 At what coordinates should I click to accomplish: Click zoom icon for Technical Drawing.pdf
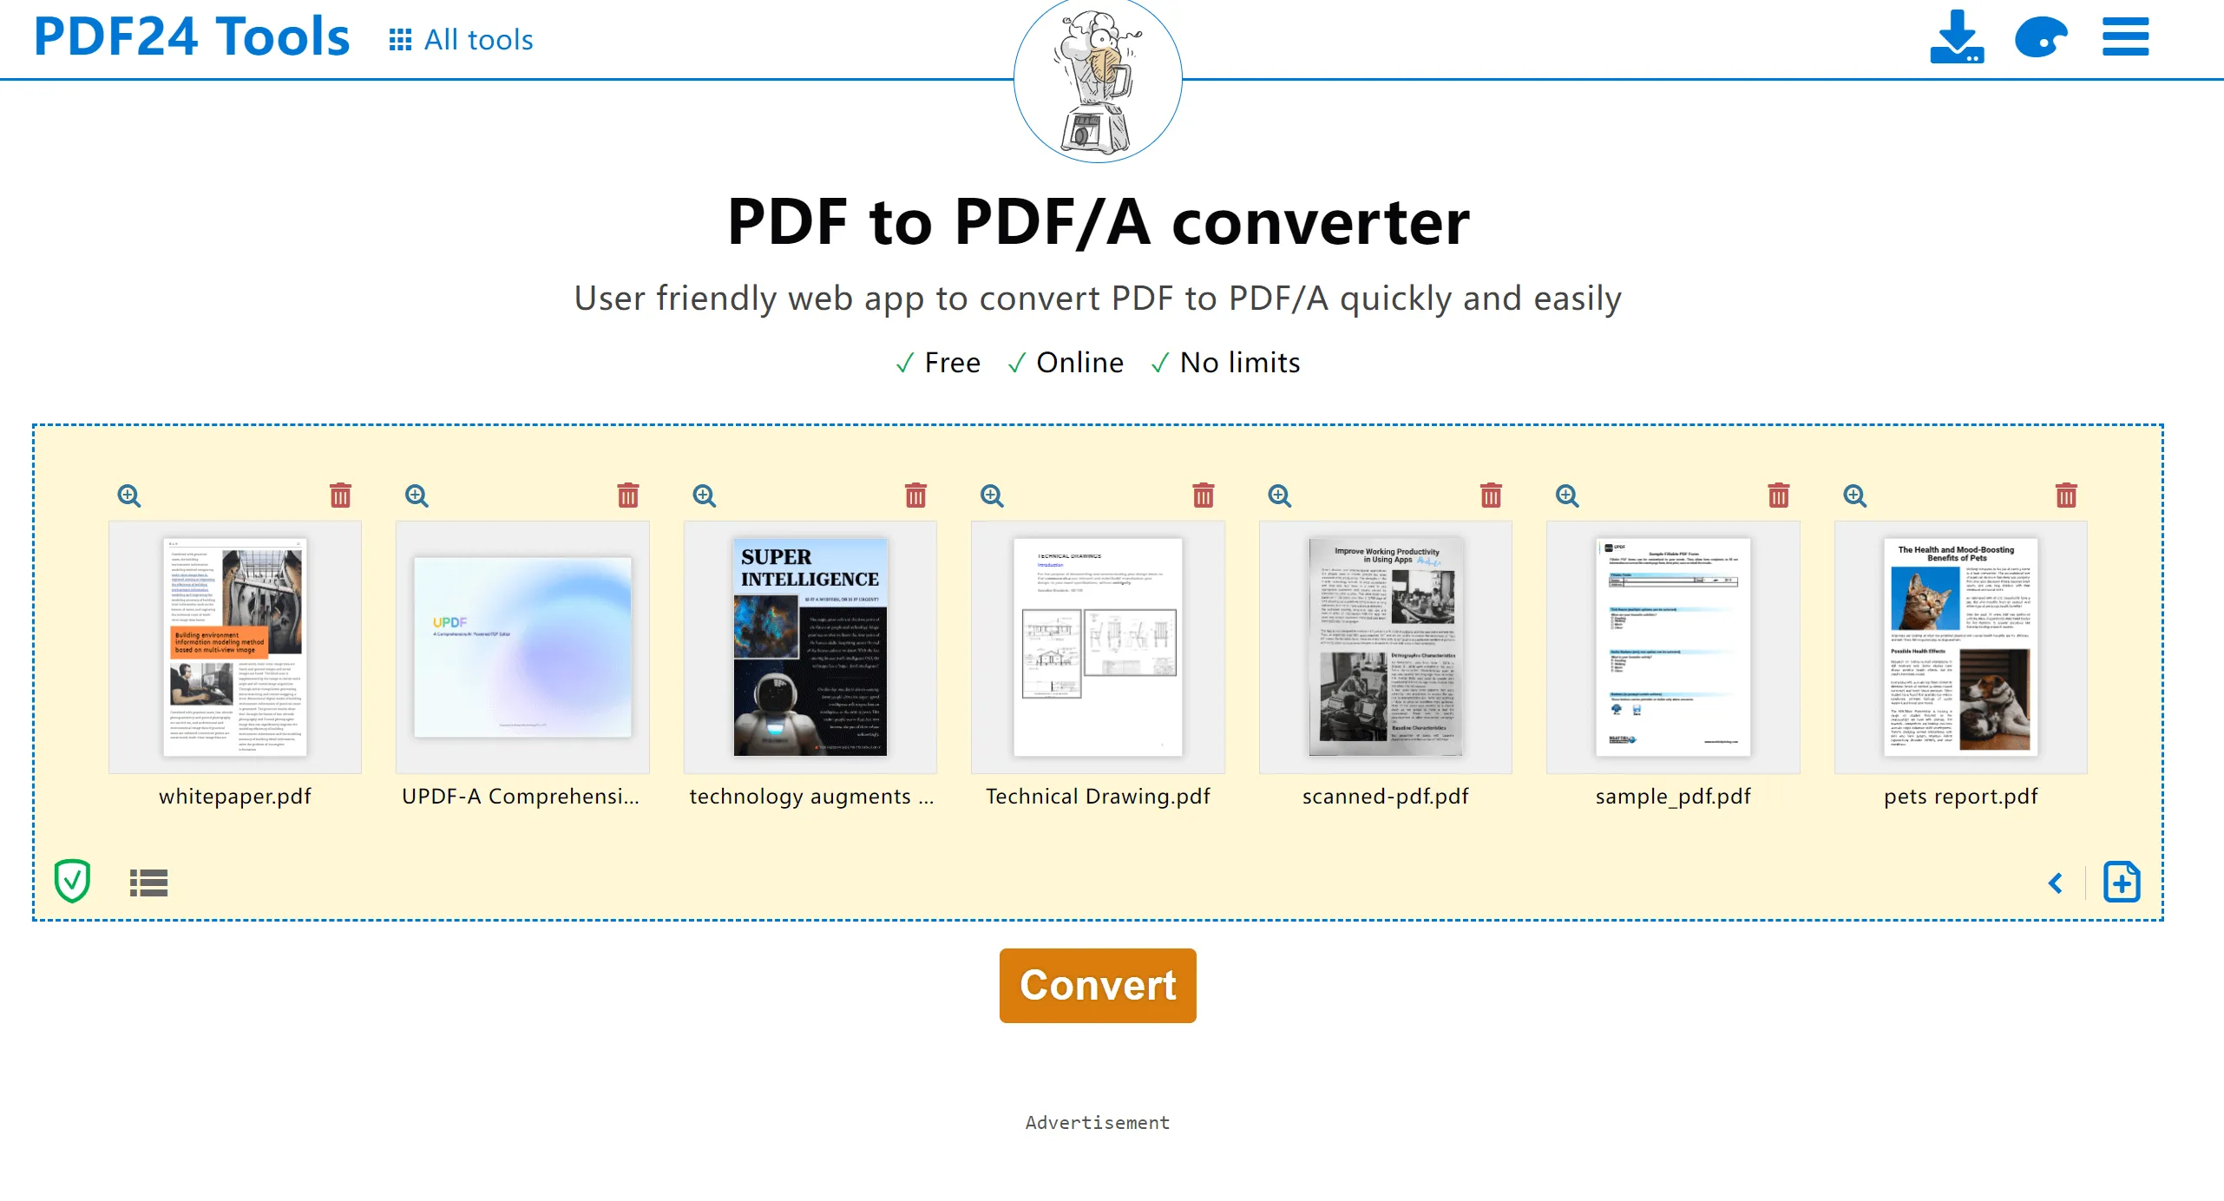[991, 495]
